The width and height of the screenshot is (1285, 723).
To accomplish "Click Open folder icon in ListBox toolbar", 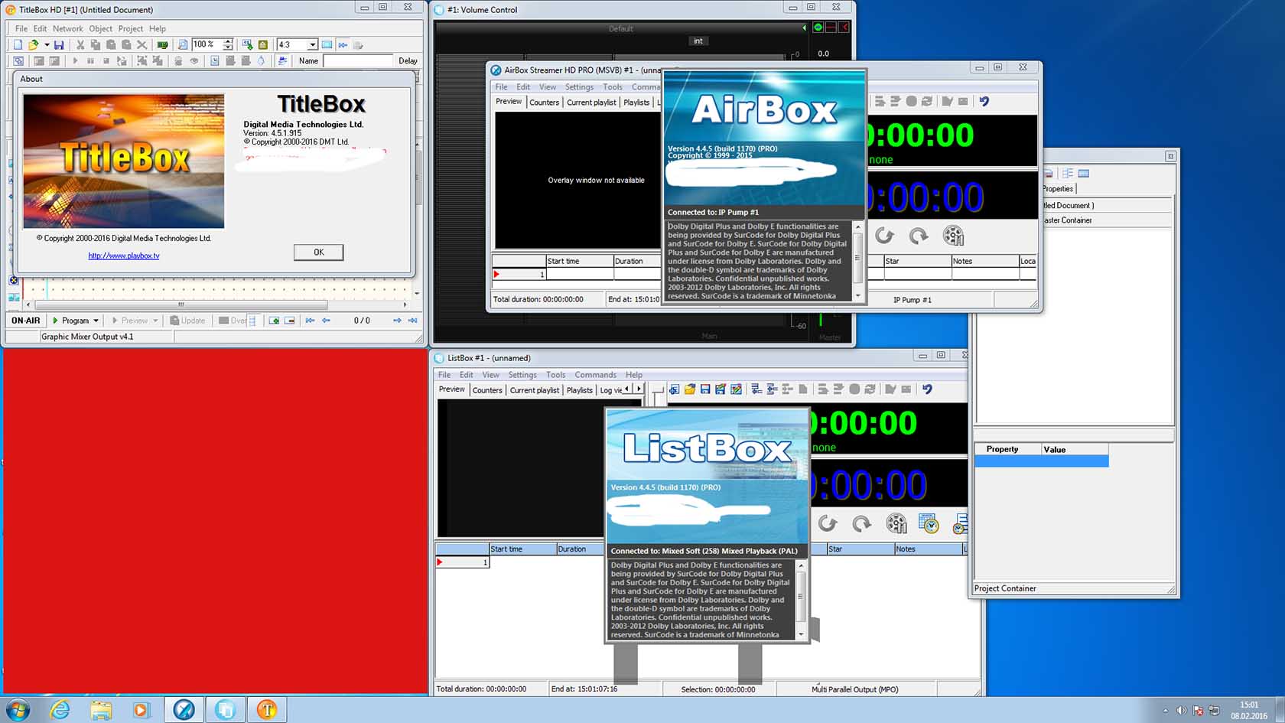I will 690,389.
